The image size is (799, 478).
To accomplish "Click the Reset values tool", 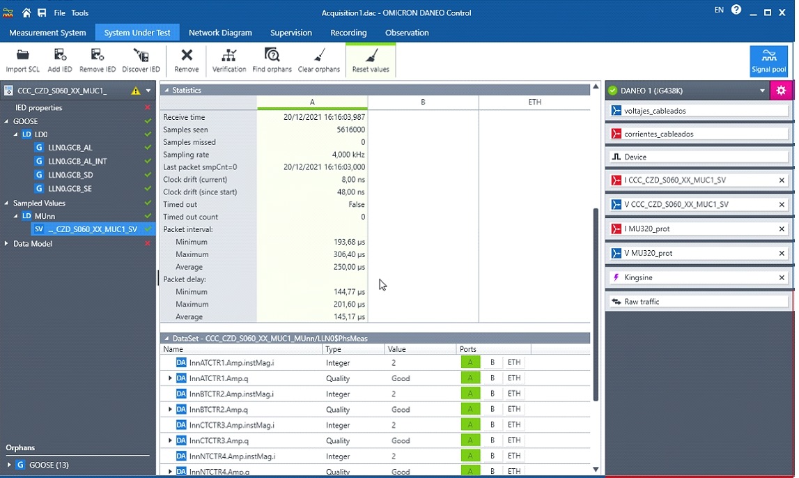I will (371, 61).
